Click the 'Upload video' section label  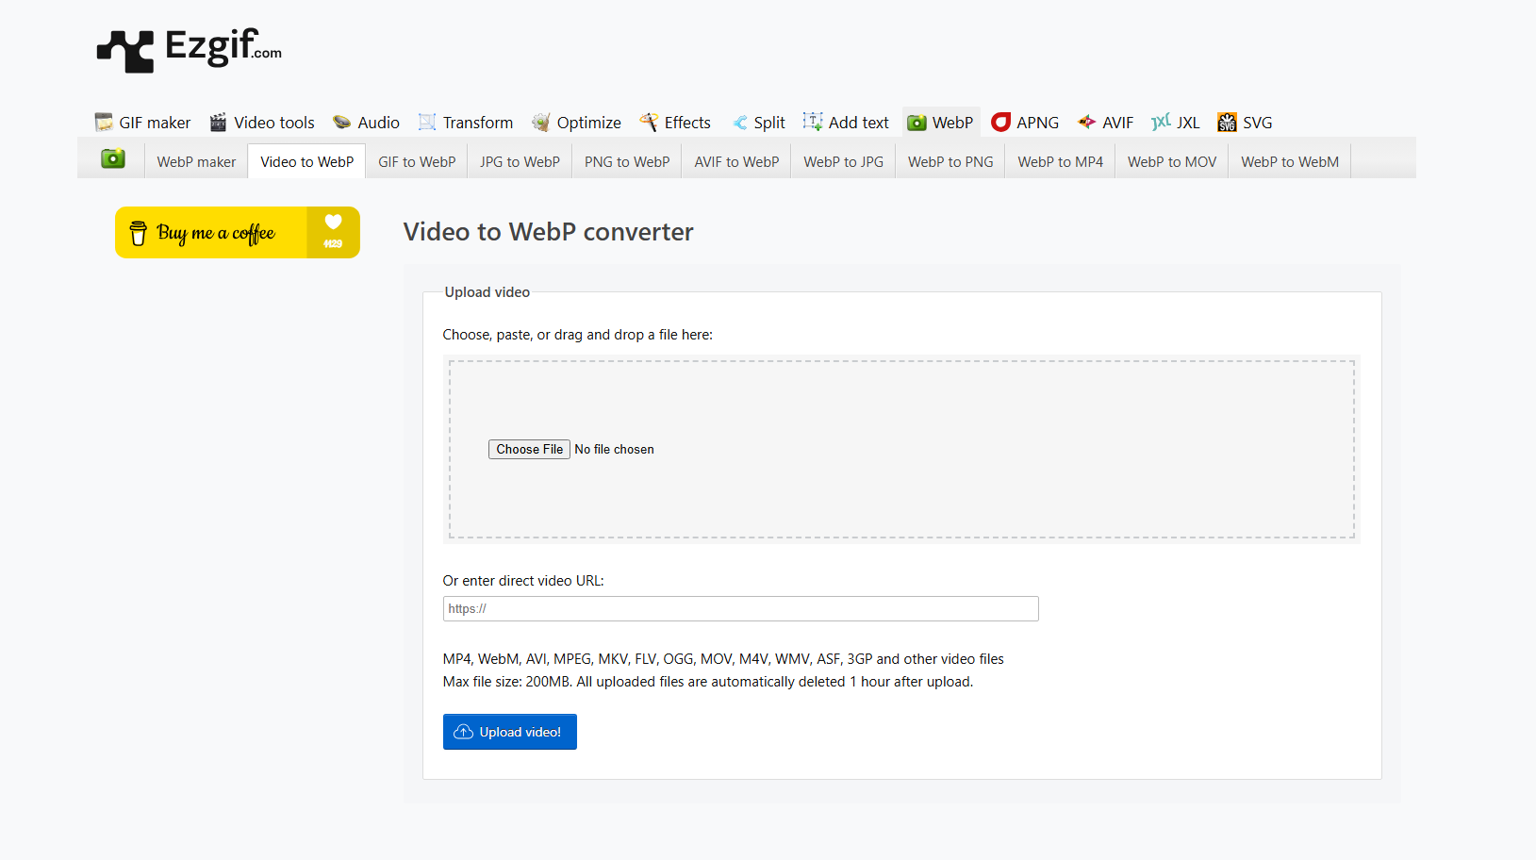click(x=487, y=292)
